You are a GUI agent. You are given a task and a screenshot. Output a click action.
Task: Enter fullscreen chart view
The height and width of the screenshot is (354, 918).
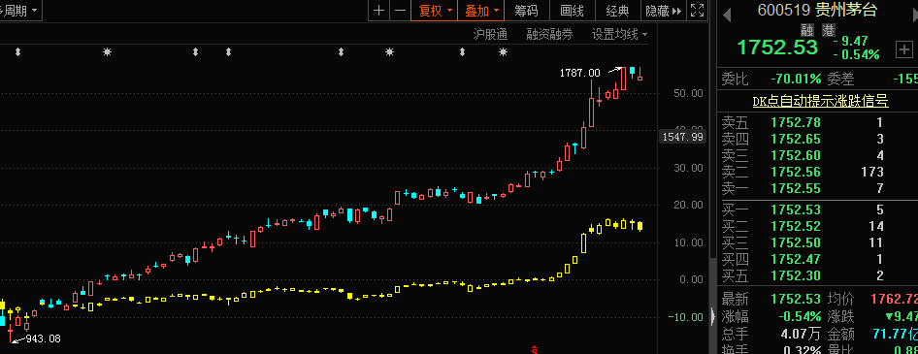[697, 11]
